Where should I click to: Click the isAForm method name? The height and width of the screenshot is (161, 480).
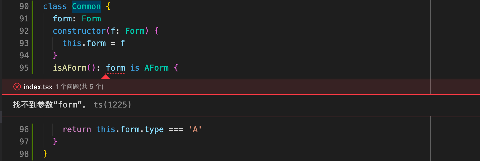[x=70, y=68]
